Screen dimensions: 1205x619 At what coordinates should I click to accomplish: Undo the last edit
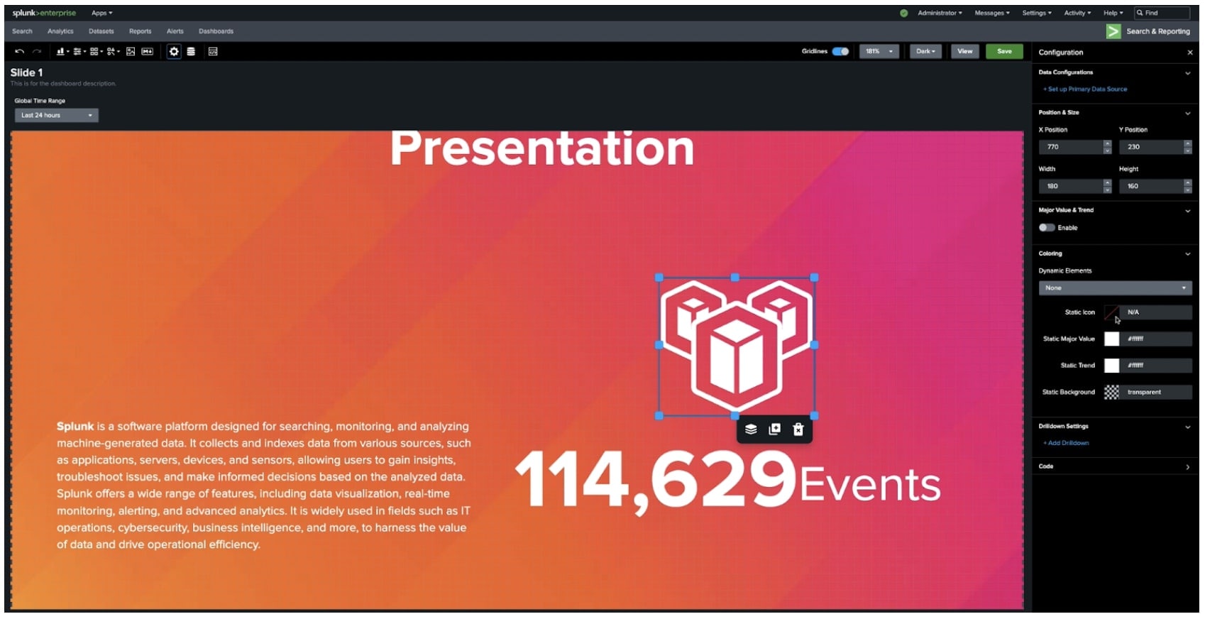pyautogui.click(x=19, y=51)
